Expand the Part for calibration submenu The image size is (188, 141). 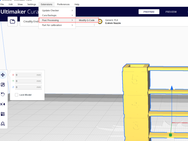(57, 25)
